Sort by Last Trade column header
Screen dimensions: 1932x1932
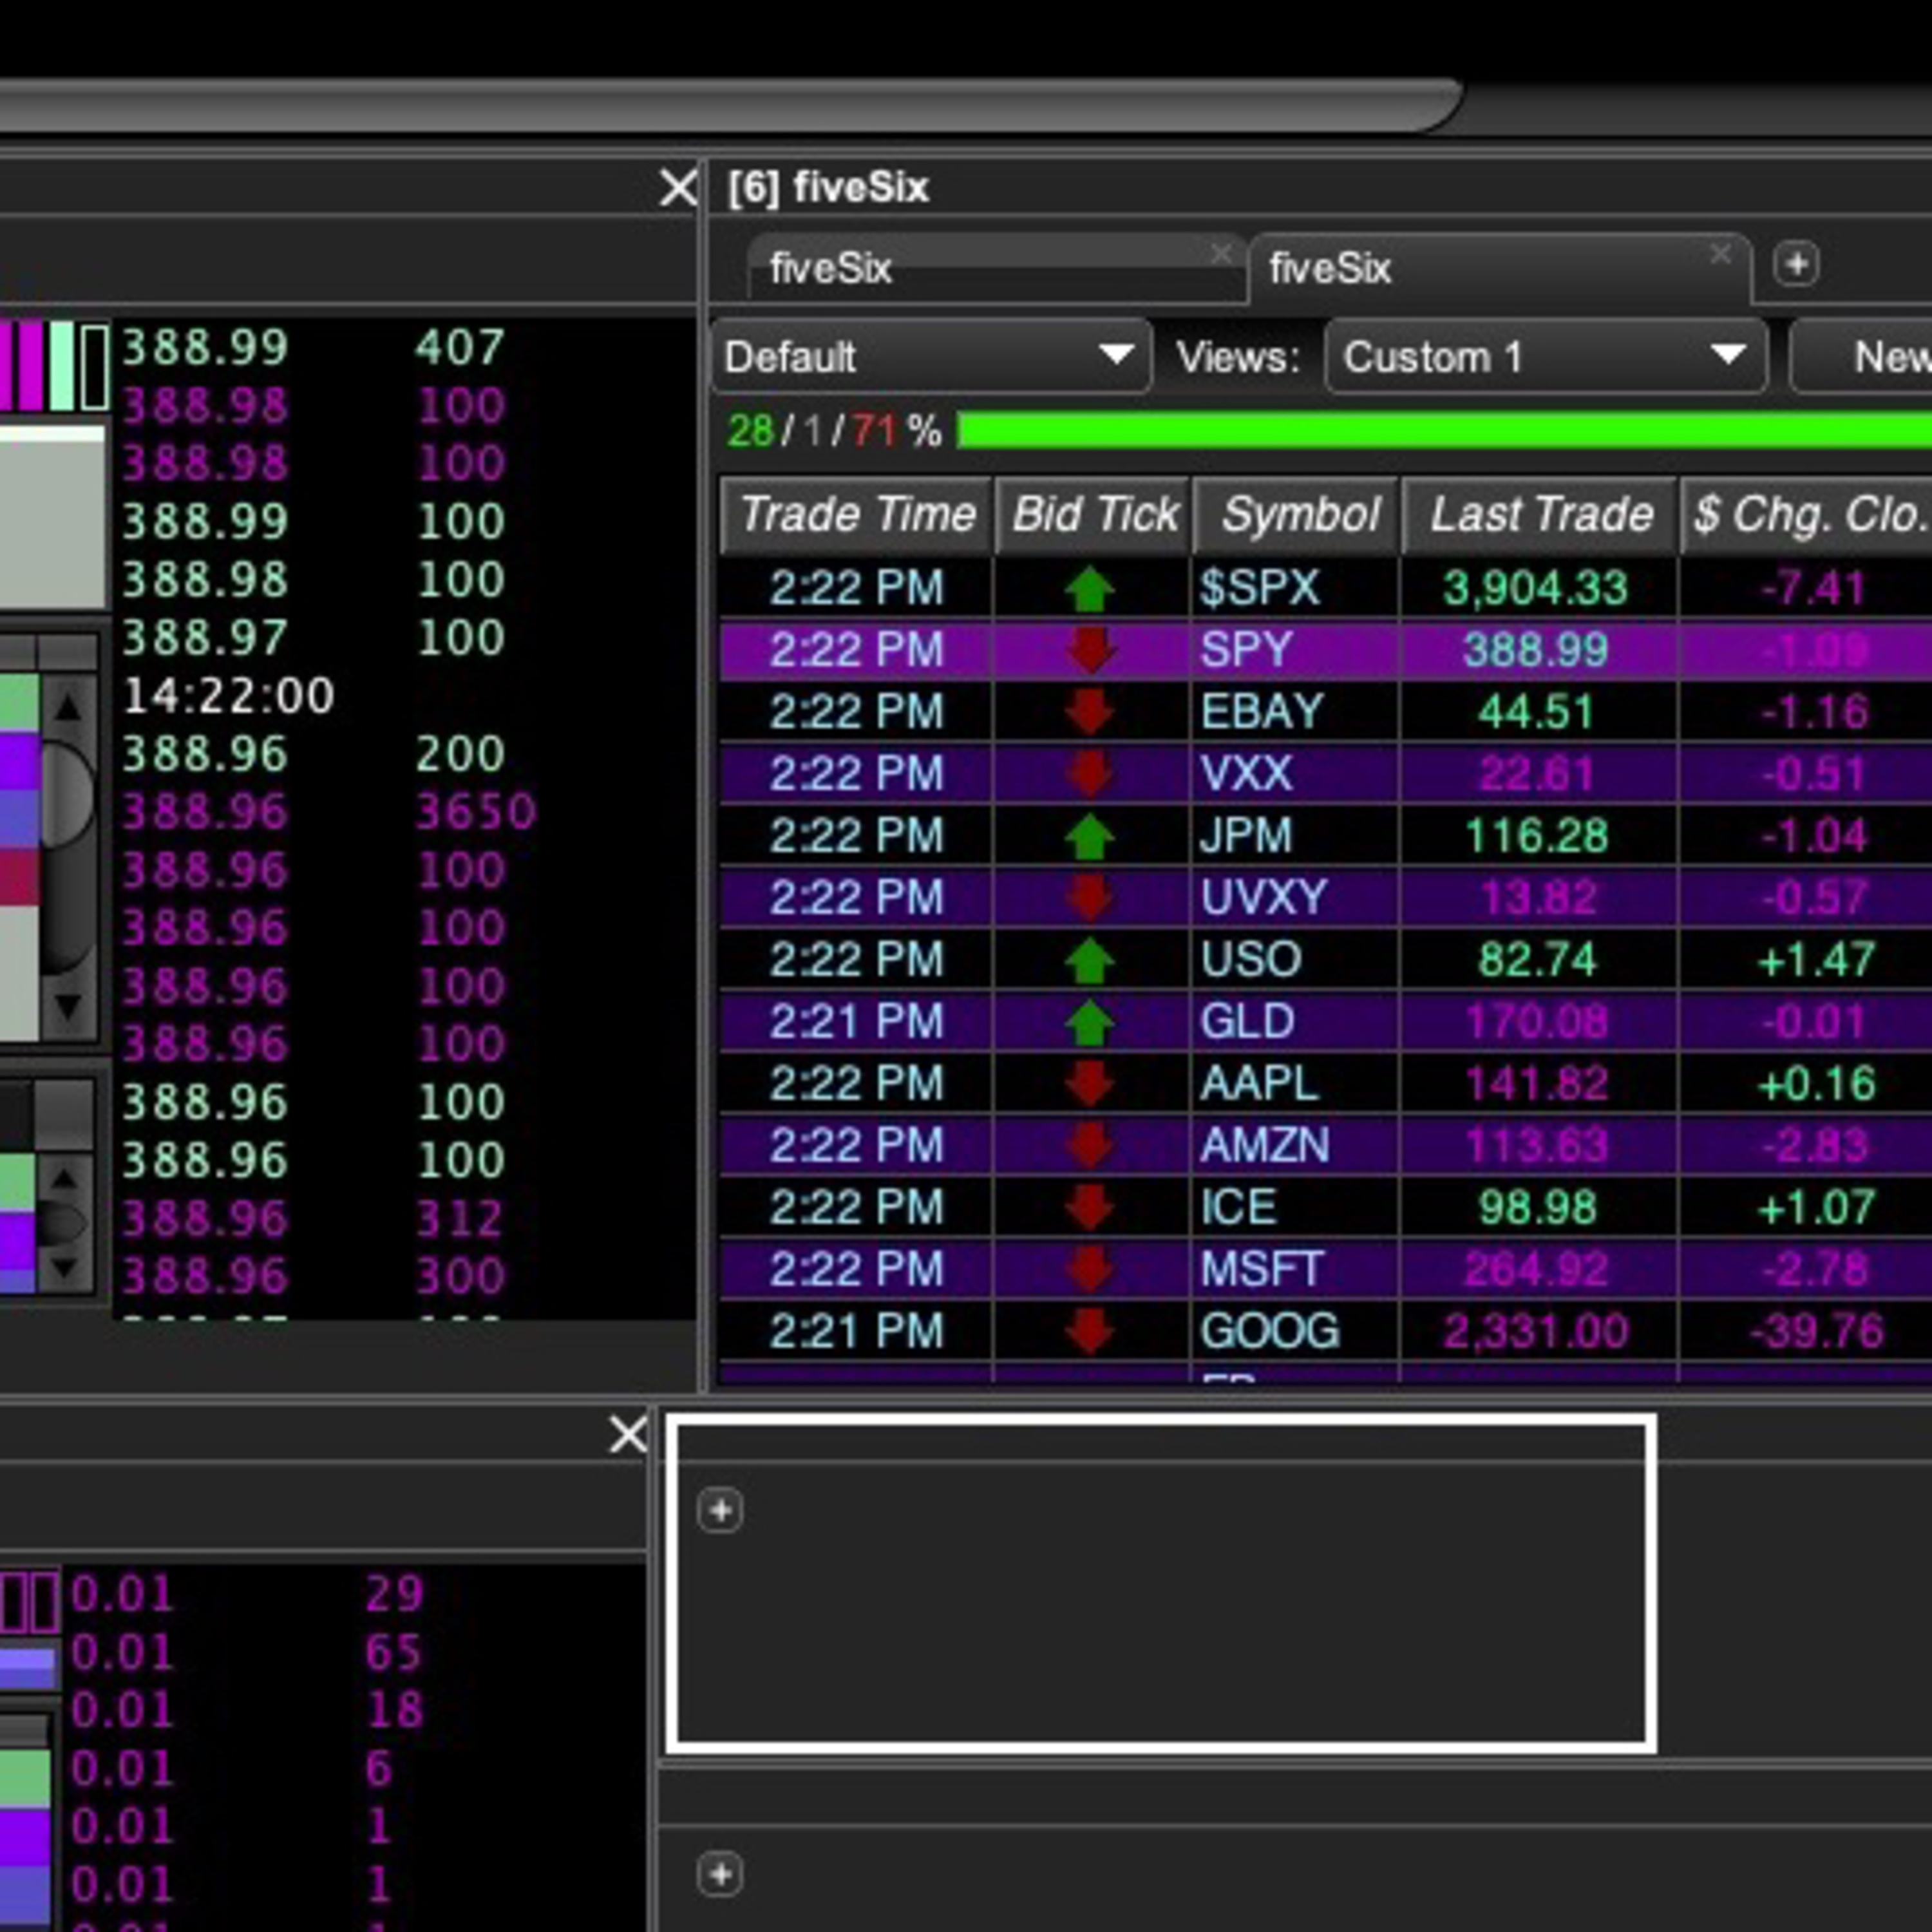pyautogui.click(x=1540, y=515)
